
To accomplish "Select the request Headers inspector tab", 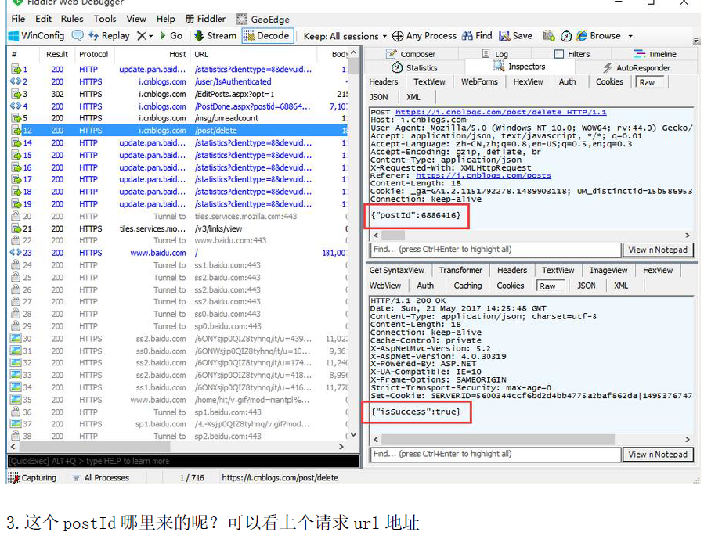I will 384,82.
